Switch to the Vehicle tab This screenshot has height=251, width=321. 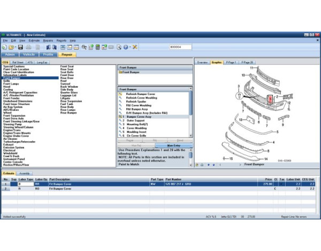click(x=29, y=55)
